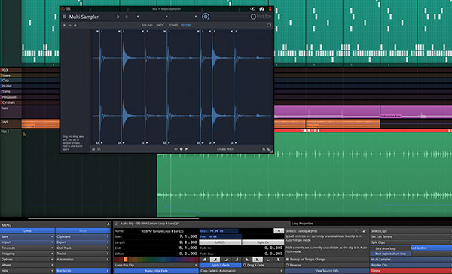This screenshot has height=274, width=452.
Task: Switch to the SOUND tab
Action: [147, 26]
